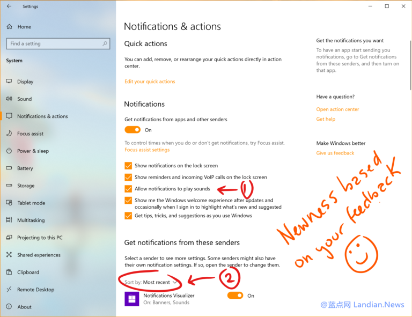Viewport: 412px width, 317px height.
Task: Click the Power & sleep icon
Action: click(9, 151)
